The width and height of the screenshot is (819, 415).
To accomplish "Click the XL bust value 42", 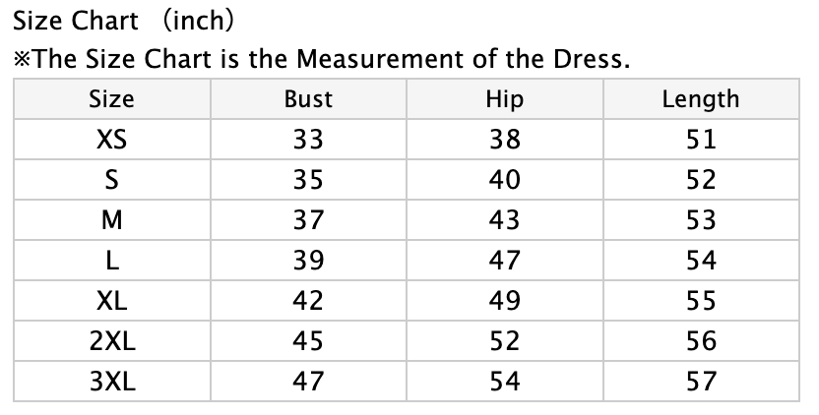I will click(308, 301).
